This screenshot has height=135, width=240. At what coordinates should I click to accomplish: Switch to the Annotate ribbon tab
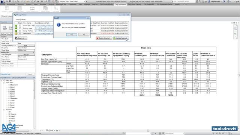(x=43, y=4)
